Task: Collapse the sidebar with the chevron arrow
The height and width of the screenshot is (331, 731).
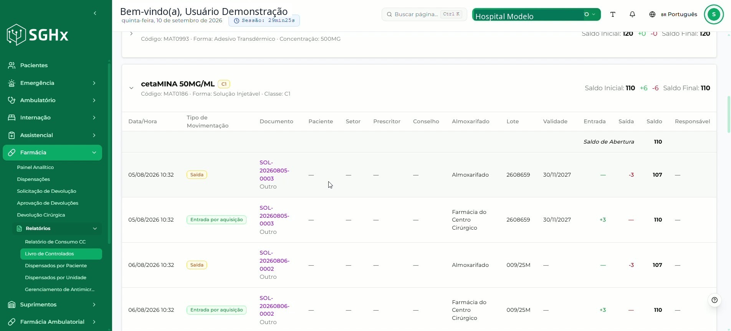Action: click(95, 13)
